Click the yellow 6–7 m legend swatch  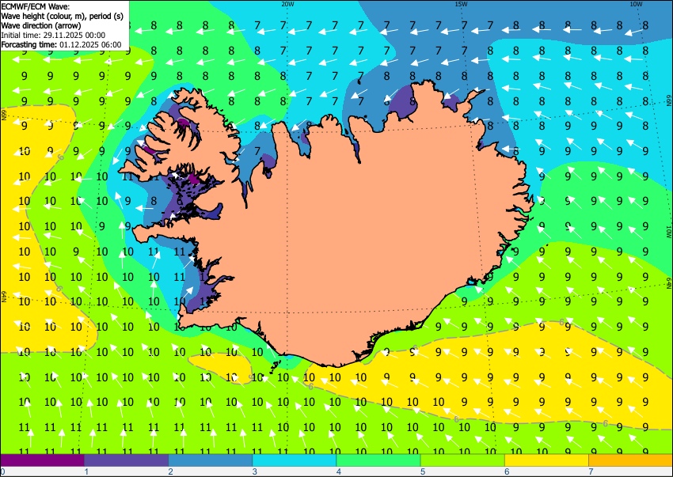547,460
